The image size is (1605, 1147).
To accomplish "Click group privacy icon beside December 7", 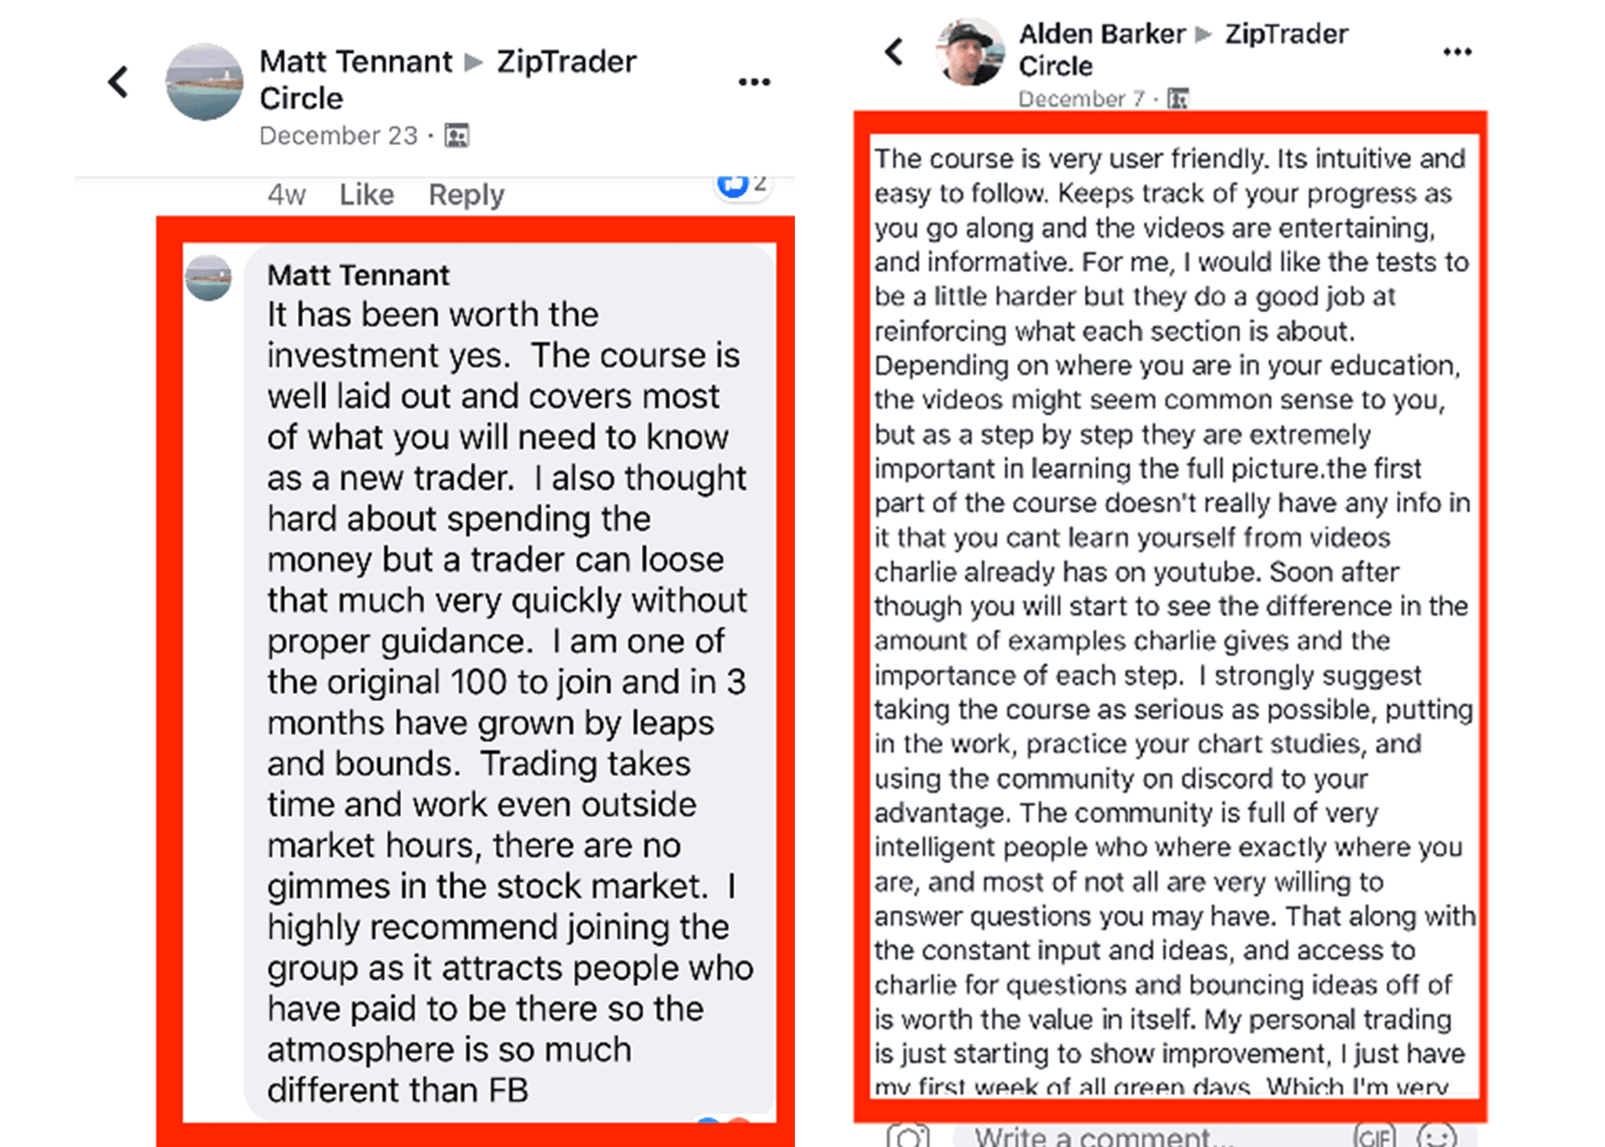I will coord(1178,99).
